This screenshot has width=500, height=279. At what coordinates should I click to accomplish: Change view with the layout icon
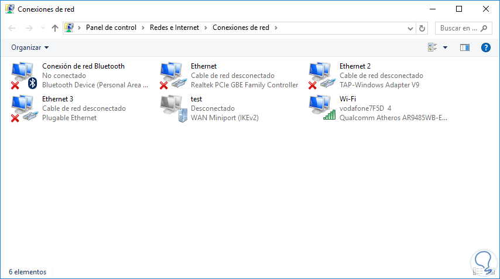pyautogui.click(x=433, y=47)
